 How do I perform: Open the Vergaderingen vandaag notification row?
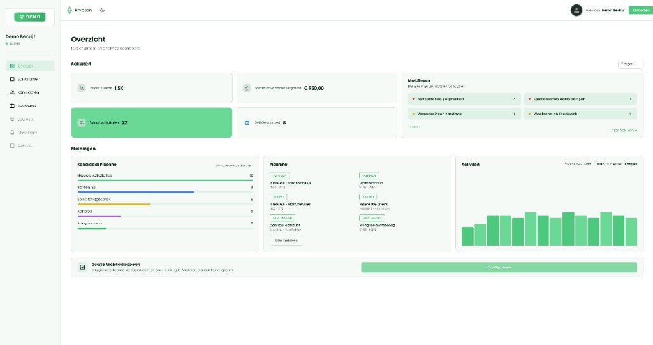click(464, 114)
